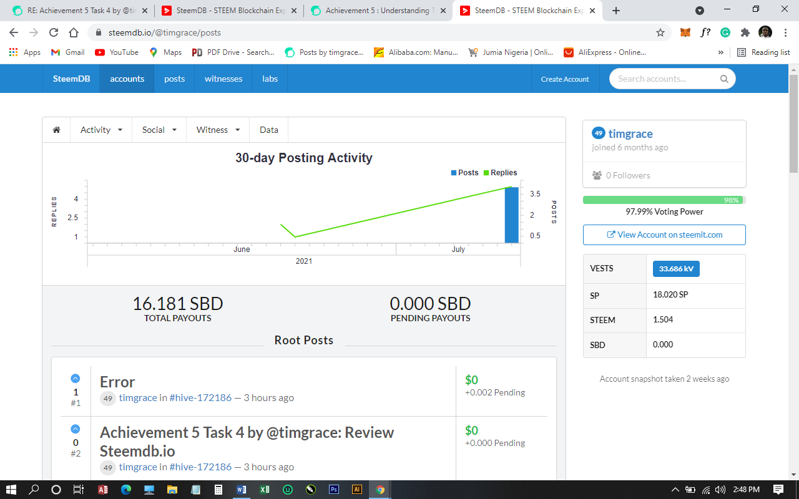Open the Achievement 5 Task 4 post title
799x499 pixels.
pyautogui.click(x=247, y=442)
